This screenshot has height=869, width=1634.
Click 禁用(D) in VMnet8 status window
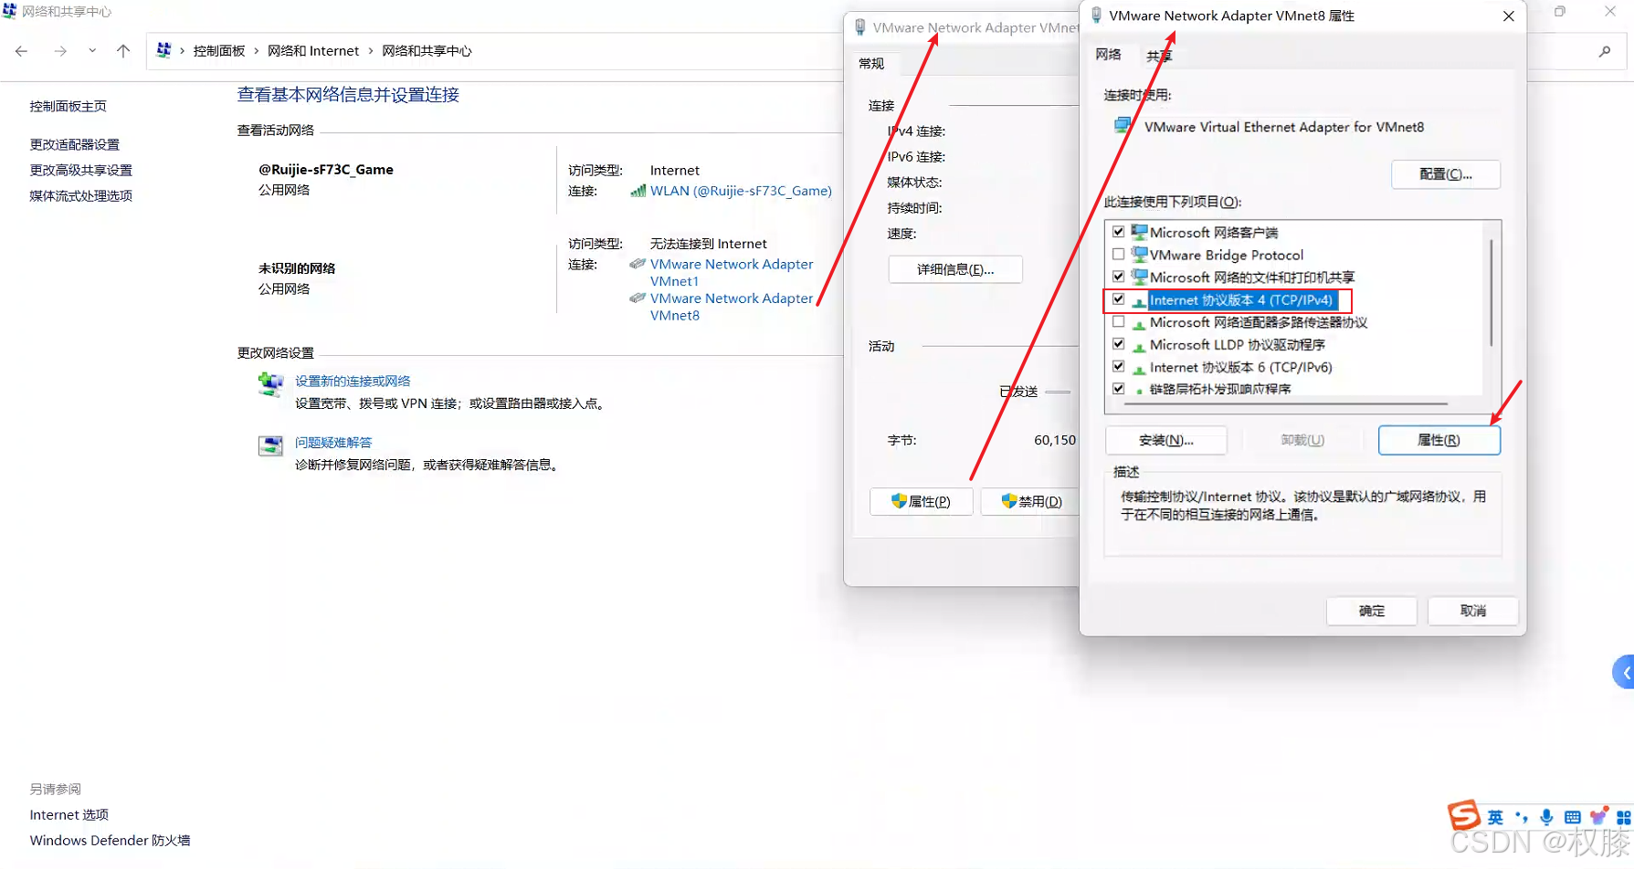(x=1030, y=501)
